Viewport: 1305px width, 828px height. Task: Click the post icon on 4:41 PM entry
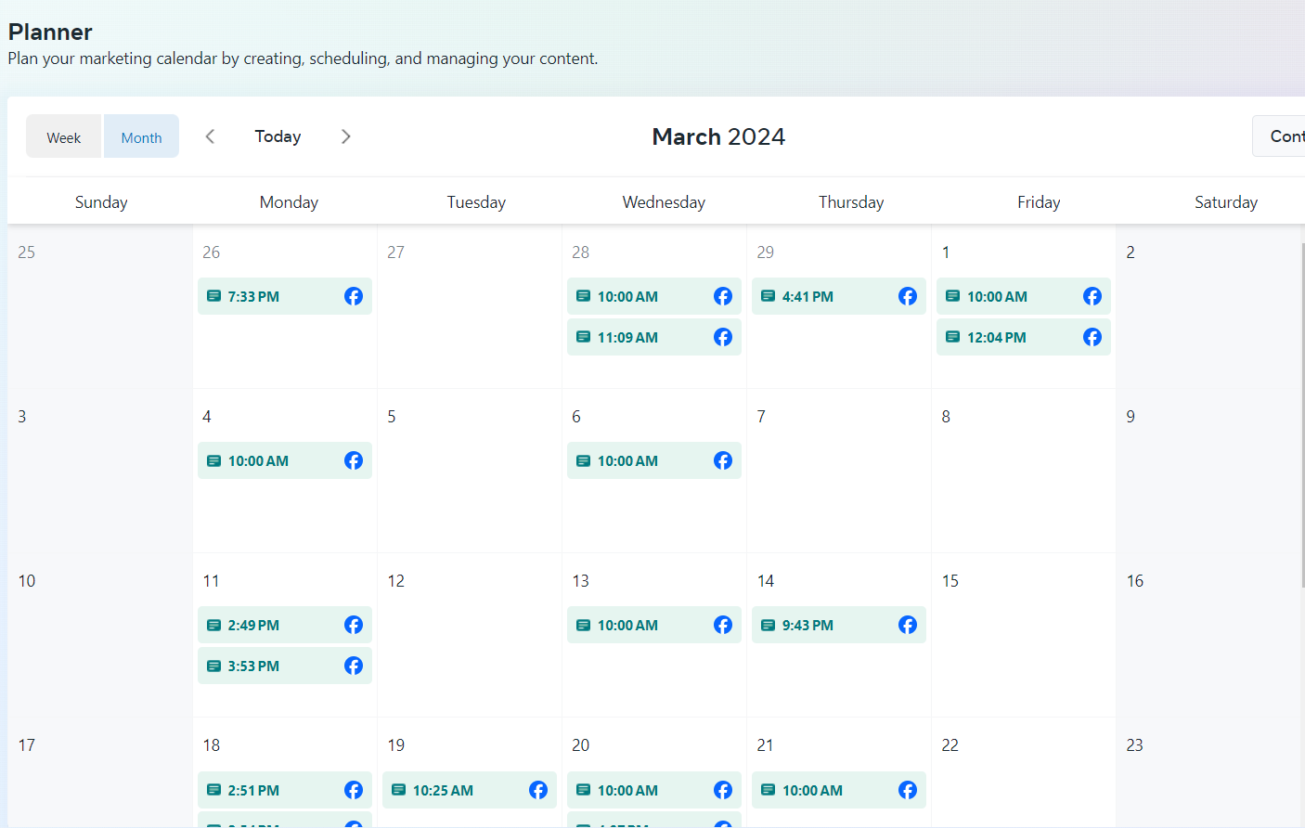point(769,296)
